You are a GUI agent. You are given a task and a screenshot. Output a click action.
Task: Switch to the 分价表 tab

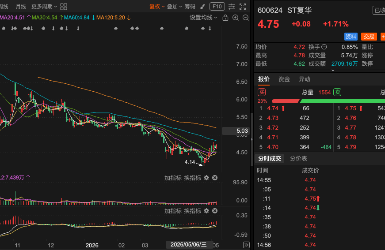coord(298,158)
